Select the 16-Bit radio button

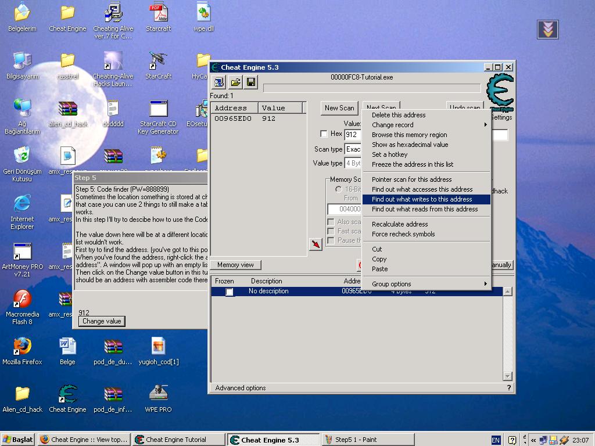coord(339,189)
